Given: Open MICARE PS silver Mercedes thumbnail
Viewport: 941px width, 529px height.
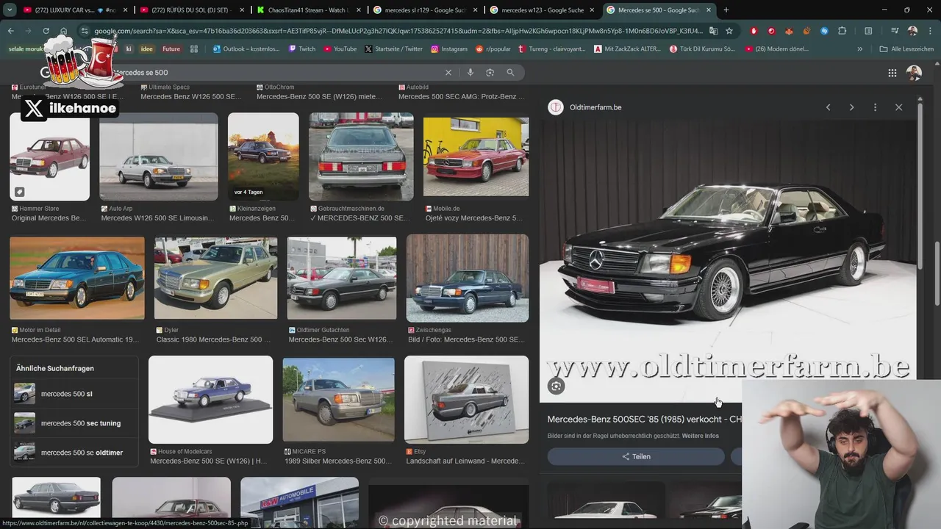Looking at the screenshot, I should point(338,400).
